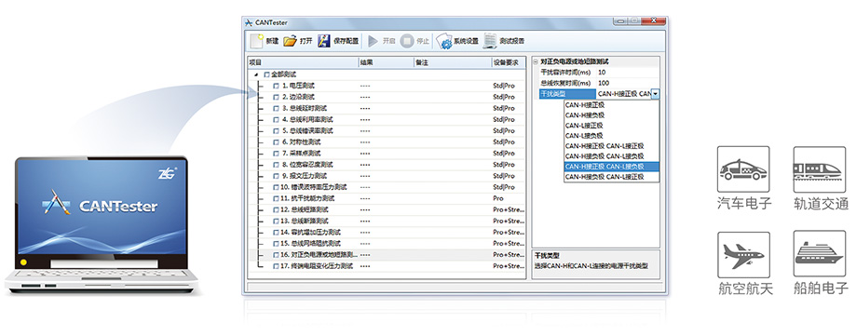Click the 结果 column header

coord(386,62)
